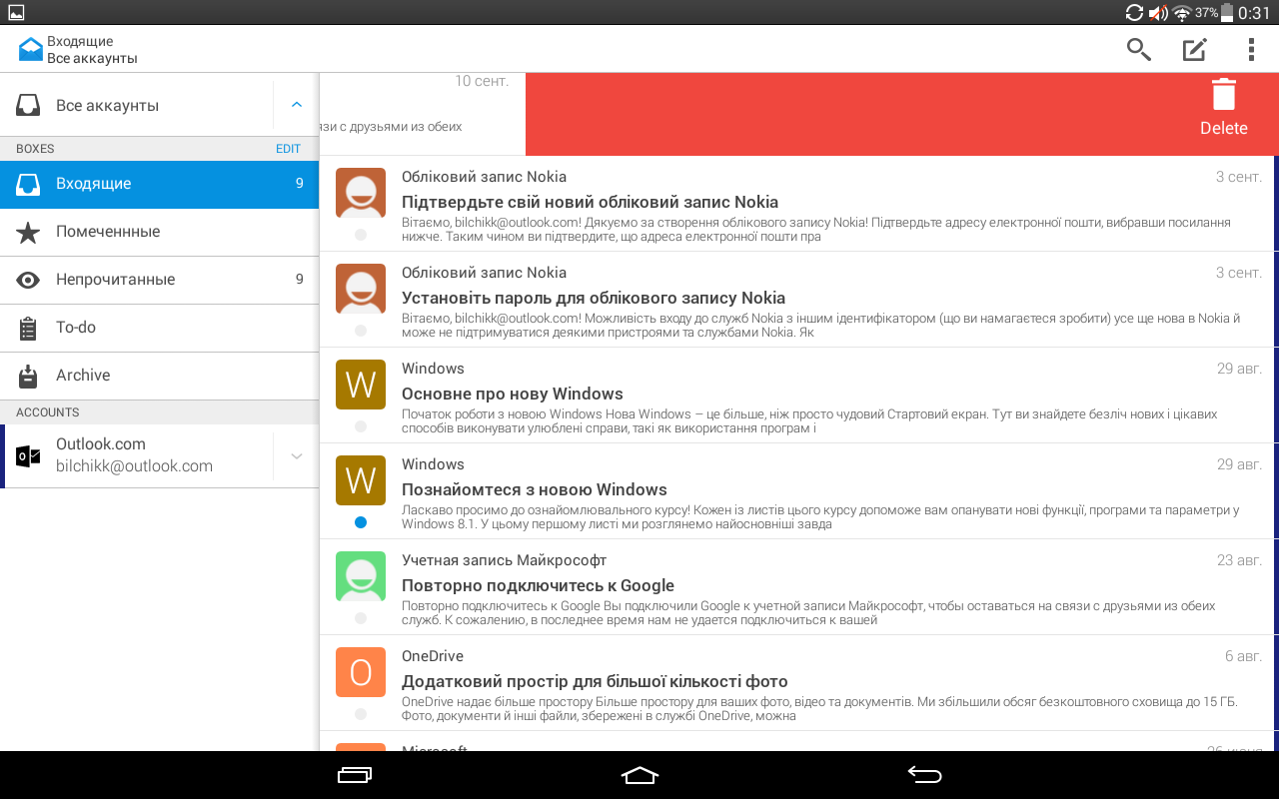Tap the inbox tray icon beside Все аккаунты

(28, 105)
